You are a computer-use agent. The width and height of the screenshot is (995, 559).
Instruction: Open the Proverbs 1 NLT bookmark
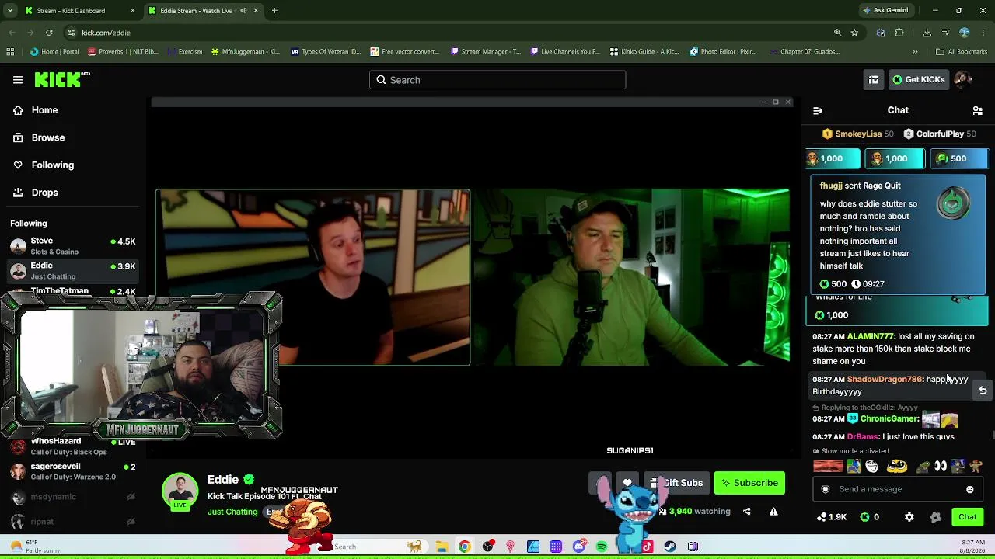[123, 52]
